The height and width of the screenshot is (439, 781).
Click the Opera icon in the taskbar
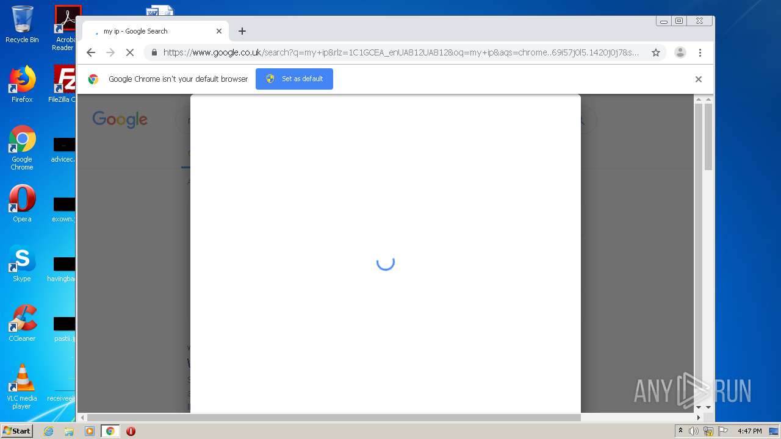click(x=131, y=431)
